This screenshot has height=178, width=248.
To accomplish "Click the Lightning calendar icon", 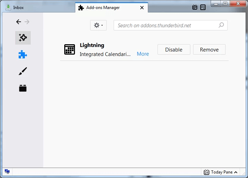I will click(x=69, y=49).
